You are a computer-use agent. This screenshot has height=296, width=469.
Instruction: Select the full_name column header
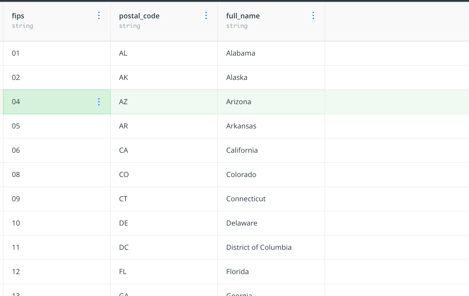[x=271, y=22]
